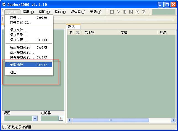Choose 载入播放列表... menu entry
This screenshot has height=131, width=178.
pos(29,52)
